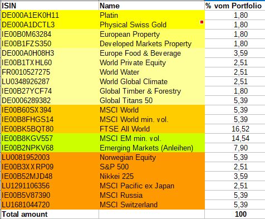The height and width of the screenshot is (219, 265).
Task: Click the IE00B1FZS350 cell
Action: tap(50, 43)
